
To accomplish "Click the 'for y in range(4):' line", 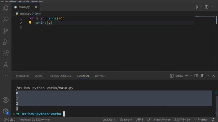I will pyautogui.click(x=46, y=18).
